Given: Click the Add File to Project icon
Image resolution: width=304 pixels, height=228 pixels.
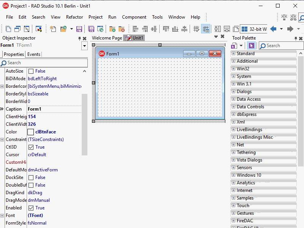Looking at the screenshot, I should click(112, 29).
